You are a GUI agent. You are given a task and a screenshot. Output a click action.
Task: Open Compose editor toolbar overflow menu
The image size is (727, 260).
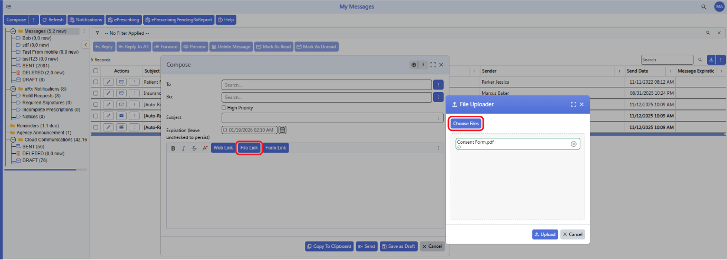click(x=438, y=148)
